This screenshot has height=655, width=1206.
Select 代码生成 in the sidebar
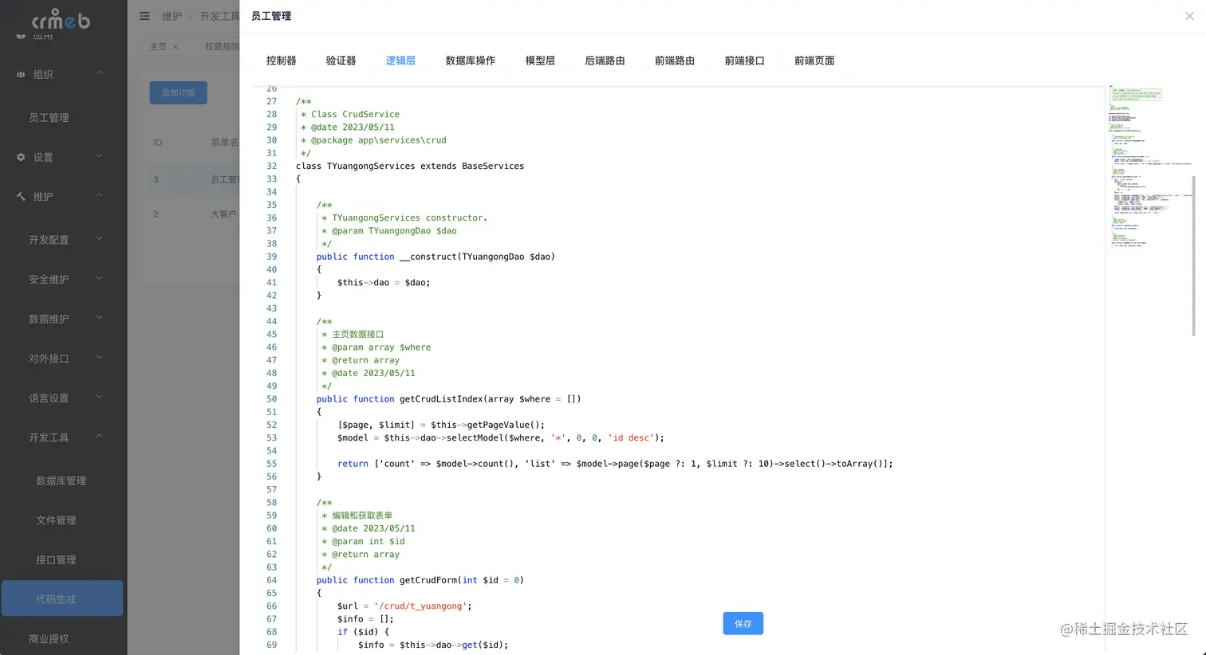pyautogui.click(x=62, y=598)
